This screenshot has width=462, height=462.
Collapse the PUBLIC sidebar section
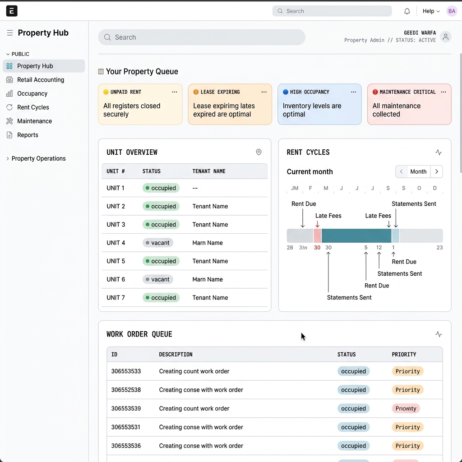click(x=8, y=54)
